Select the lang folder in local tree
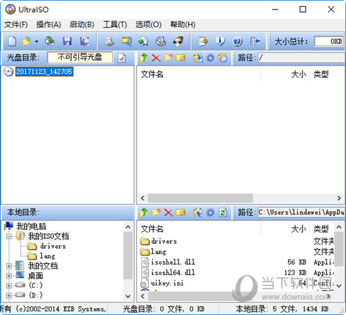346x315 pixels. point(47,256)
